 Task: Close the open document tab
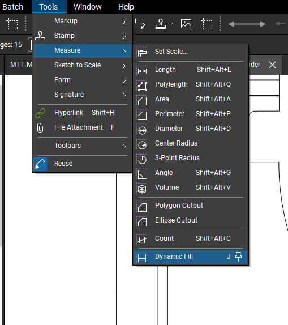272,65
